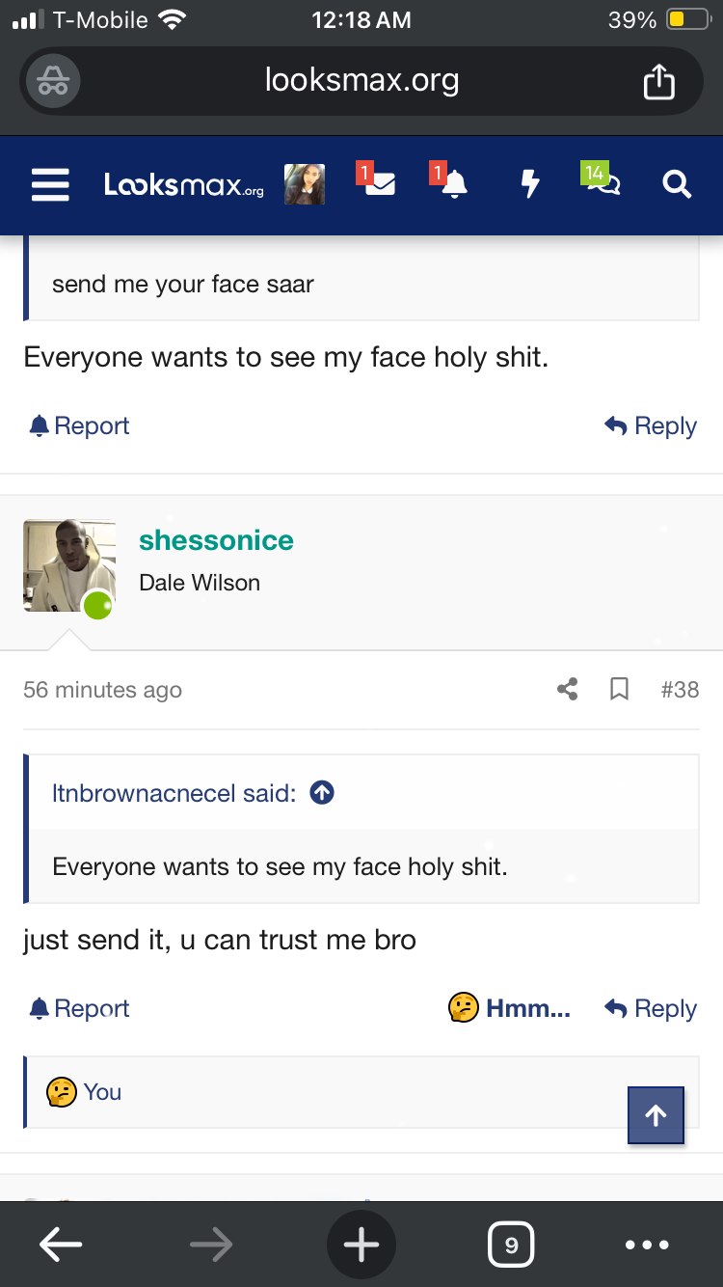Open the browser tabs switcher showing 9

pyautogui.click(x=511, y=1246)
